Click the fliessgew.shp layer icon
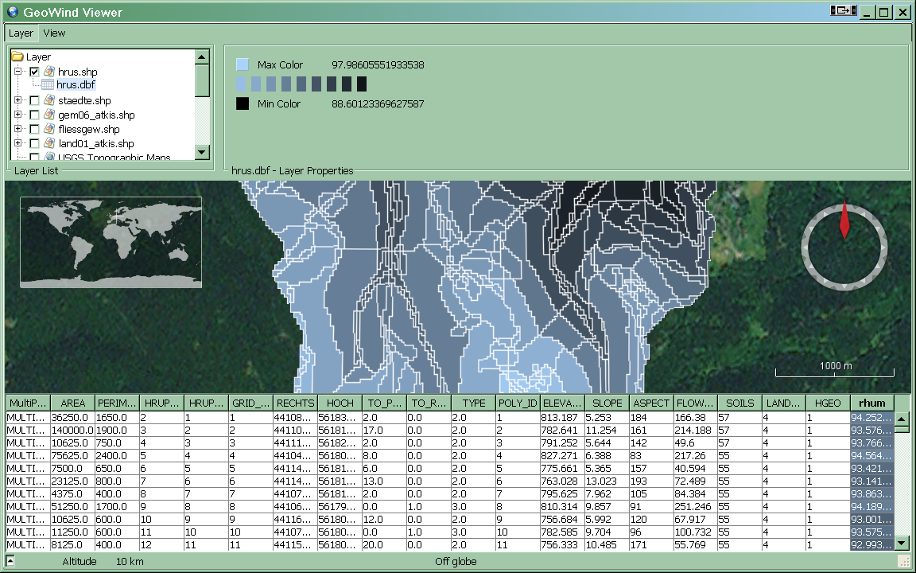 (49, 129)
